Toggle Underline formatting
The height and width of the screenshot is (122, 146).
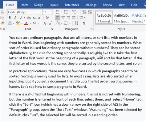point(20,18)
